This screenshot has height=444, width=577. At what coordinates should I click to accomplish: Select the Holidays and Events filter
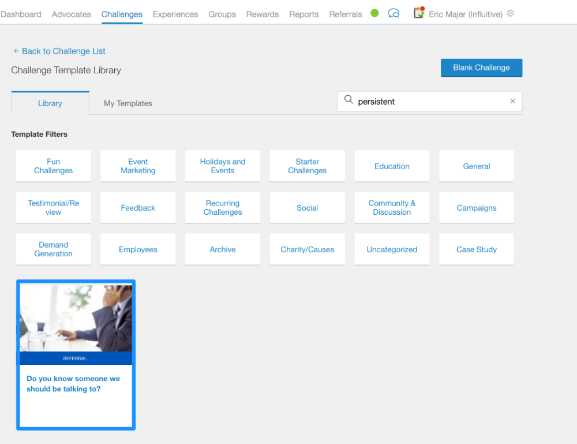click(x=223, y=166)
